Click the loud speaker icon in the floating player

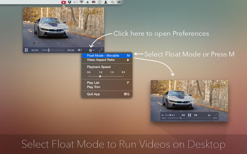[173, 115]
